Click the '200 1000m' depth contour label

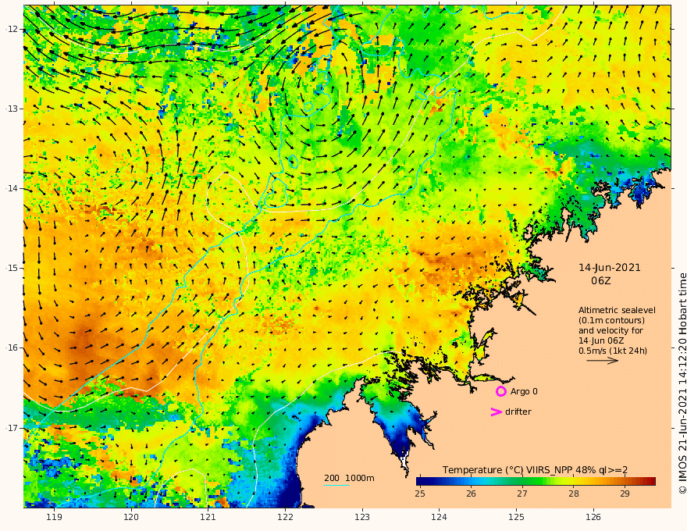pos(349,478)
